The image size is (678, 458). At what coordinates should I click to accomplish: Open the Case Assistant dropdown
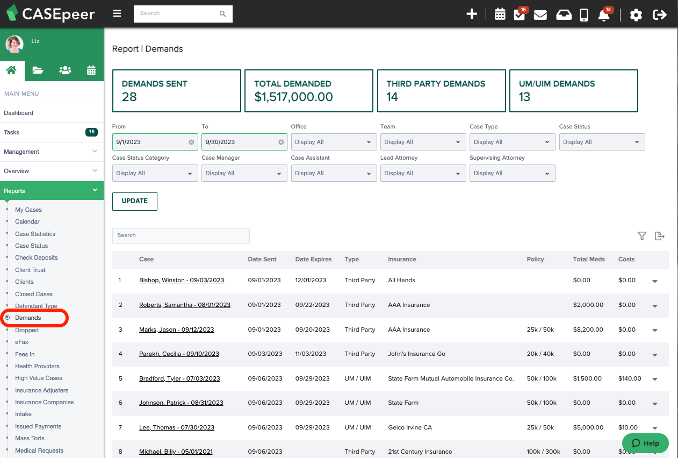pyautogui.click(x=334, y=173)
